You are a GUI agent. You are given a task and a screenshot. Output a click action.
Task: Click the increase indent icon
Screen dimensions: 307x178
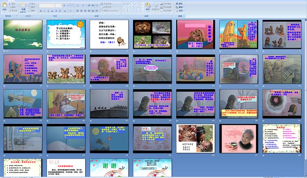[x=92, y=5]
